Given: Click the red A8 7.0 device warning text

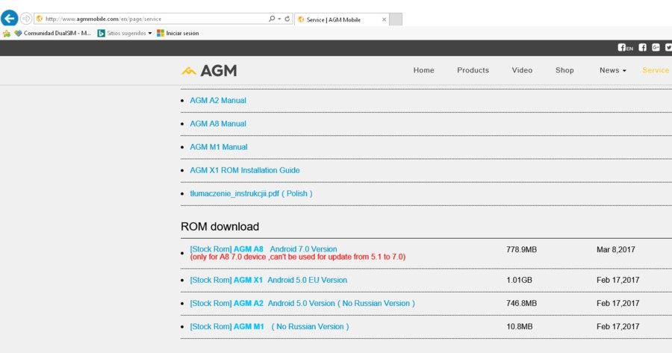Looking at the screenshot, I should (x=298, y=257).
